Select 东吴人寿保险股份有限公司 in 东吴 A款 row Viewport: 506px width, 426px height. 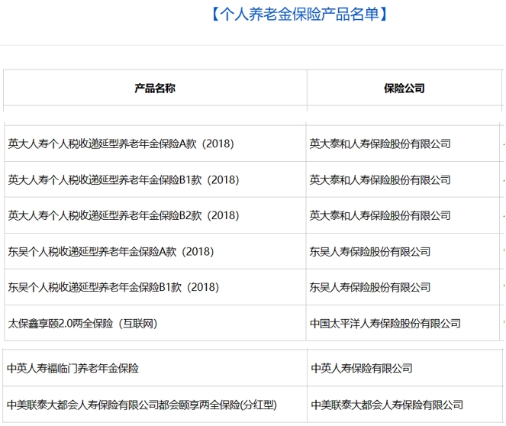click(x=370, y=251)
